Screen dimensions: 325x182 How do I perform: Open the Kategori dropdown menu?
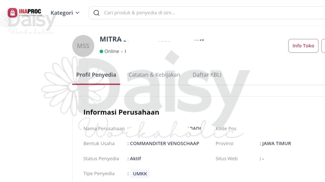(x=62, y=13)
